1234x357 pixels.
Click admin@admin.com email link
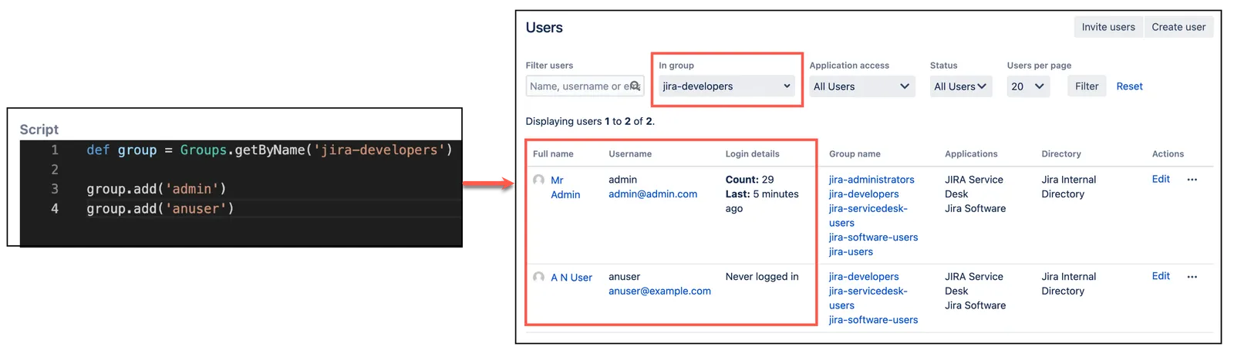(652, 194)
